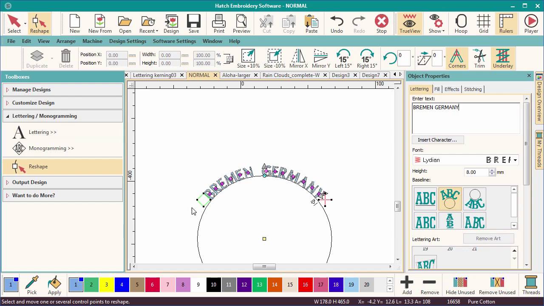Save the current design
The height and width of the screenshot is (306, 544).
(x=194, y=23)
